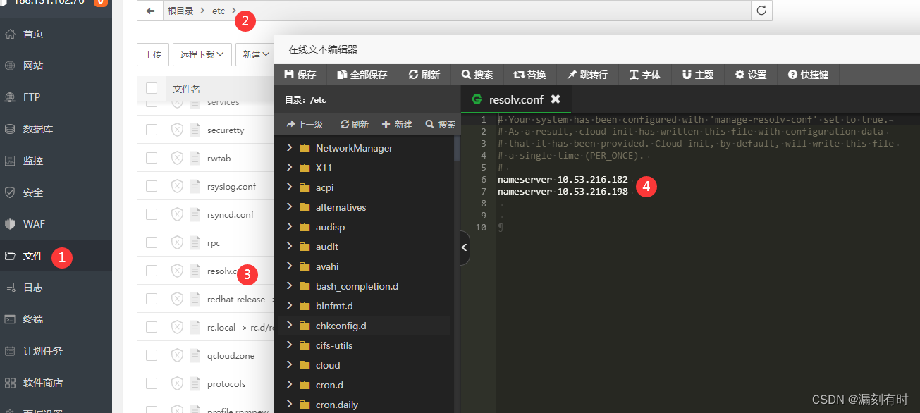This screenshot has width=920, height=413.
Task: Check the rwtab file checkbox
Action: pyautogui.click(x=152, y=158)
